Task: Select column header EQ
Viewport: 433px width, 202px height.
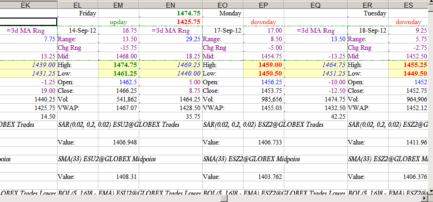Action: 316,5
